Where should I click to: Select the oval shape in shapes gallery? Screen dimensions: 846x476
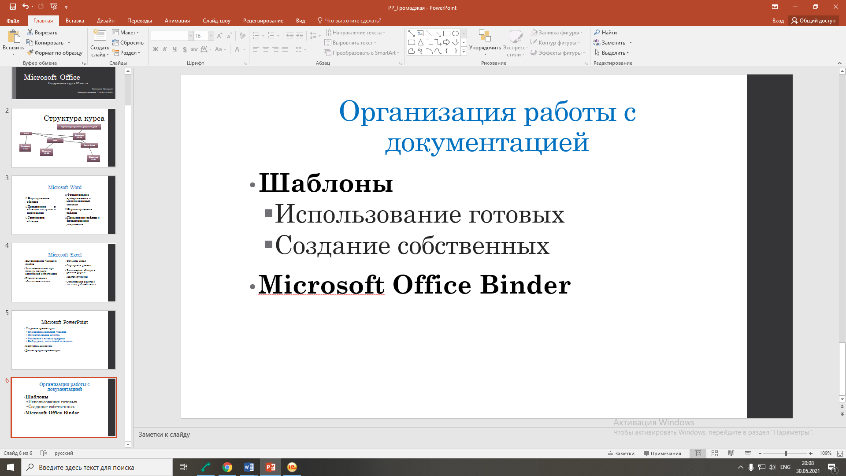[x=455, y=33]
